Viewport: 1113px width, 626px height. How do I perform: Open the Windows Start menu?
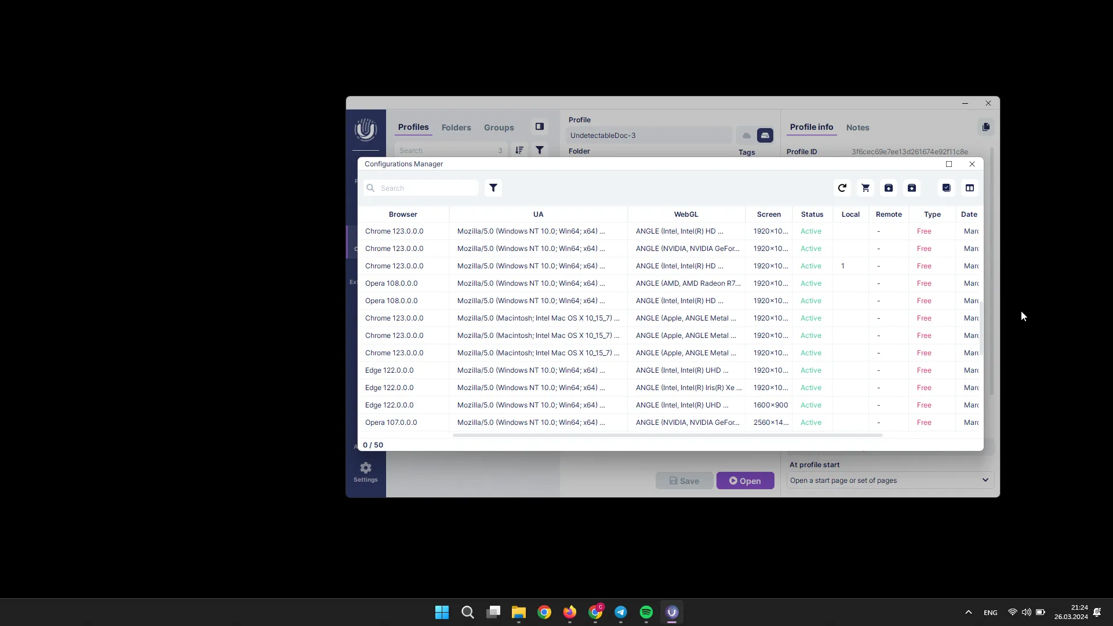click(442, 612)
